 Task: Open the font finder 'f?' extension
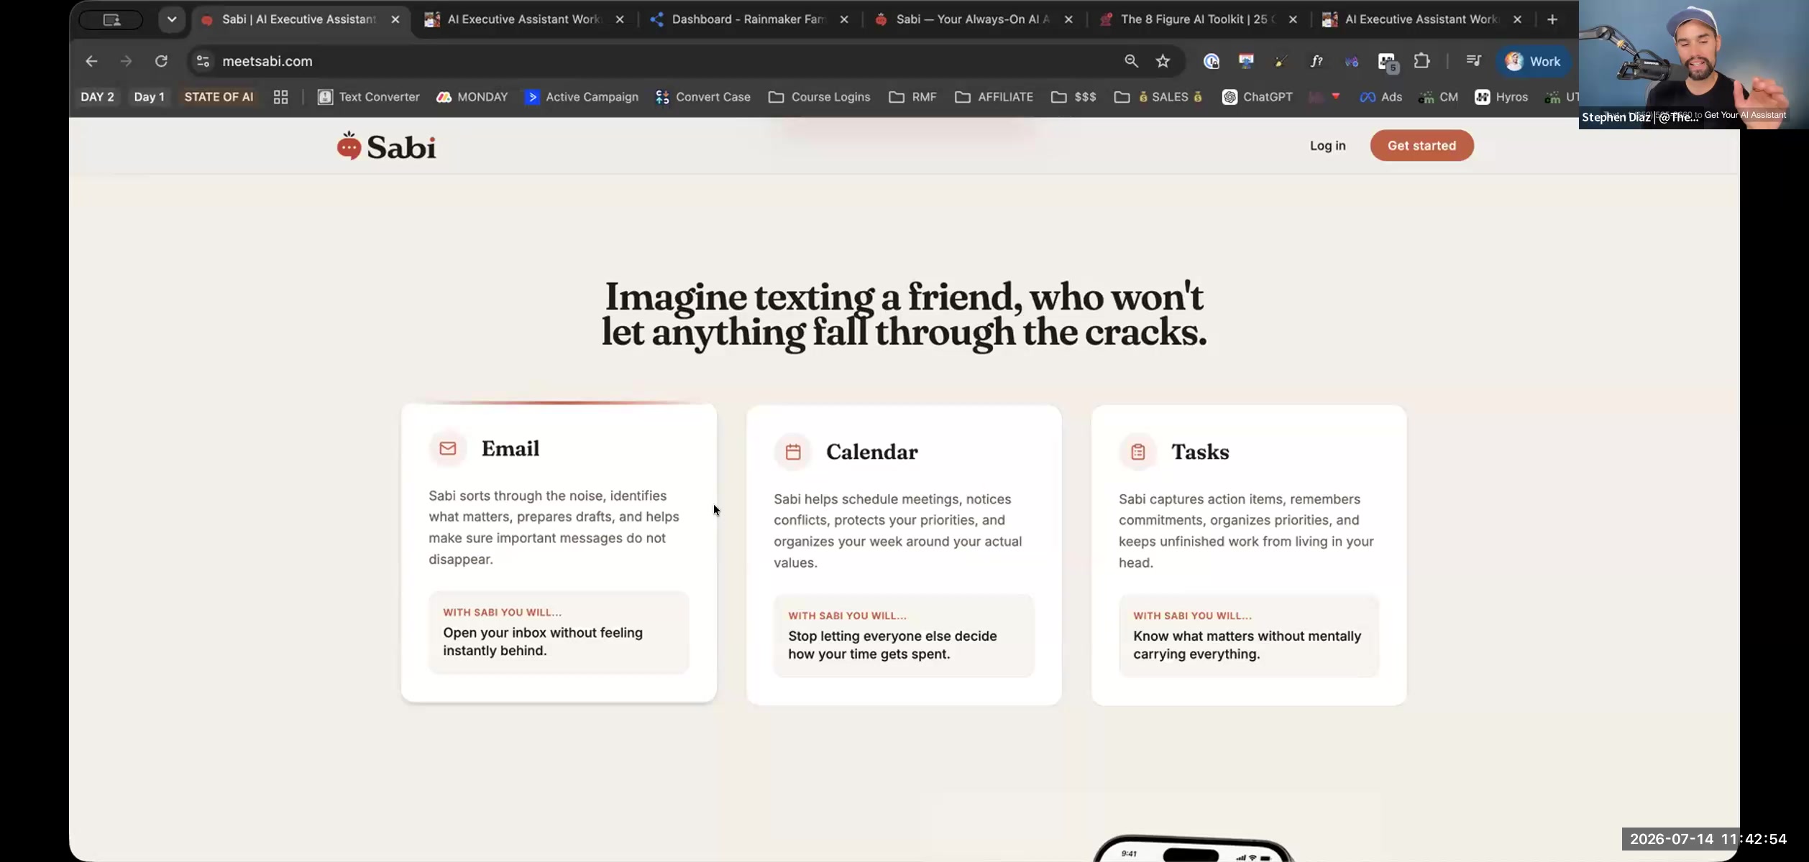pos(1316,61)
